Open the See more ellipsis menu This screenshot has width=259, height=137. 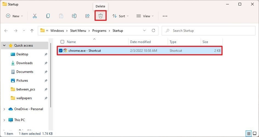165,16
